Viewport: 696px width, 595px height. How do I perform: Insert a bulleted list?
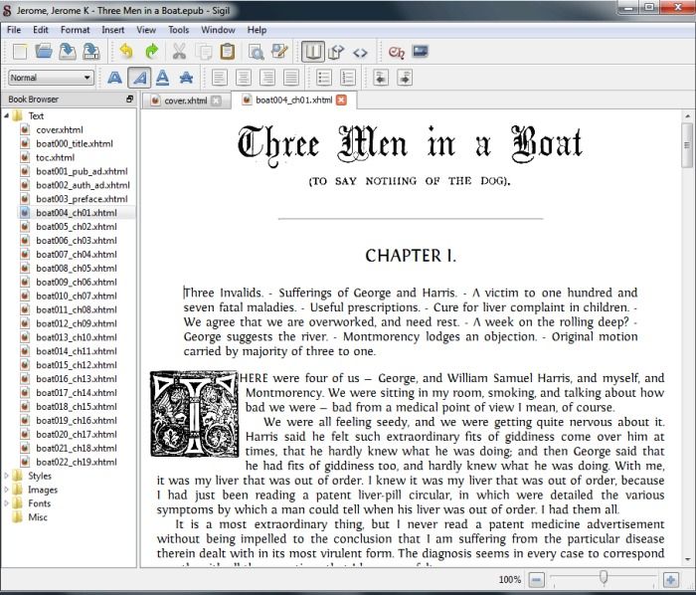click(324, 78)
